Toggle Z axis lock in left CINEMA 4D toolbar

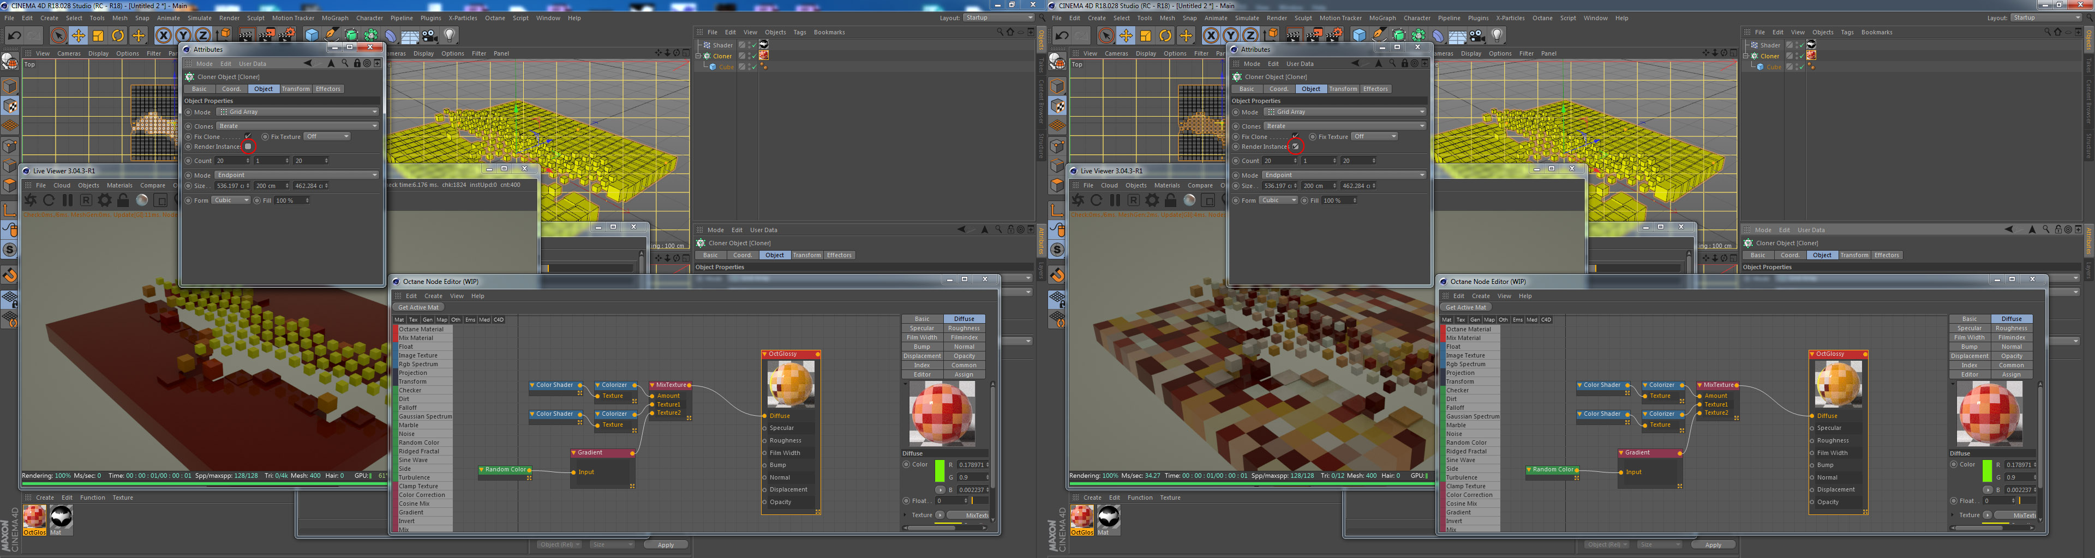click(x=202, y=35)
